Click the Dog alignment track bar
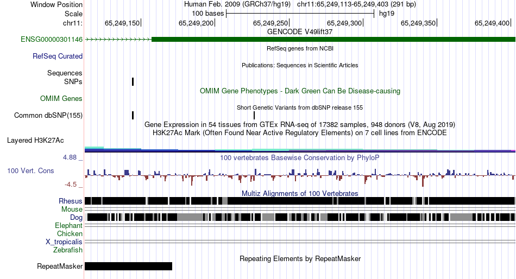Viewport: 516px width, 279px height. tap(300, 217)
